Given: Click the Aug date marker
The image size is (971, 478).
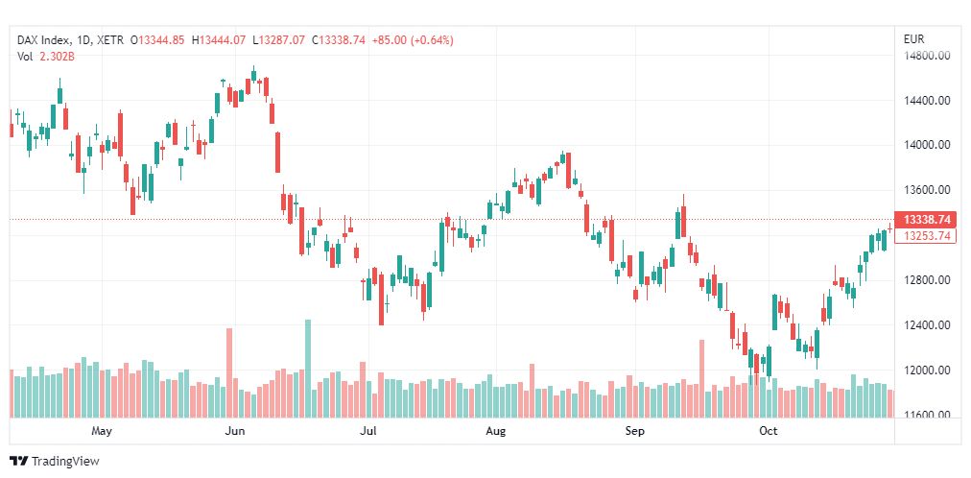Looking at the screenshot, I should point(495,432).
